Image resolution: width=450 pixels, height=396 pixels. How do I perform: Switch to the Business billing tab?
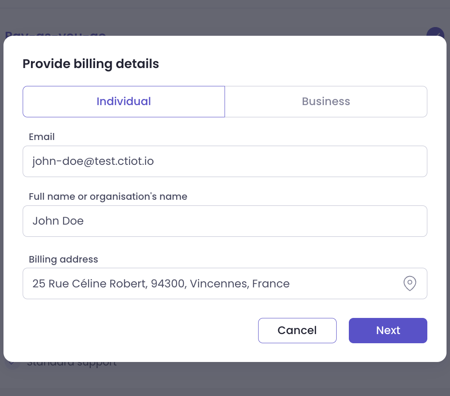(326, 102)
